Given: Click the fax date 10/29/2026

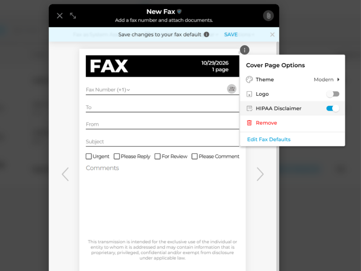Looking at the screenshot, I should coord(215,63).
